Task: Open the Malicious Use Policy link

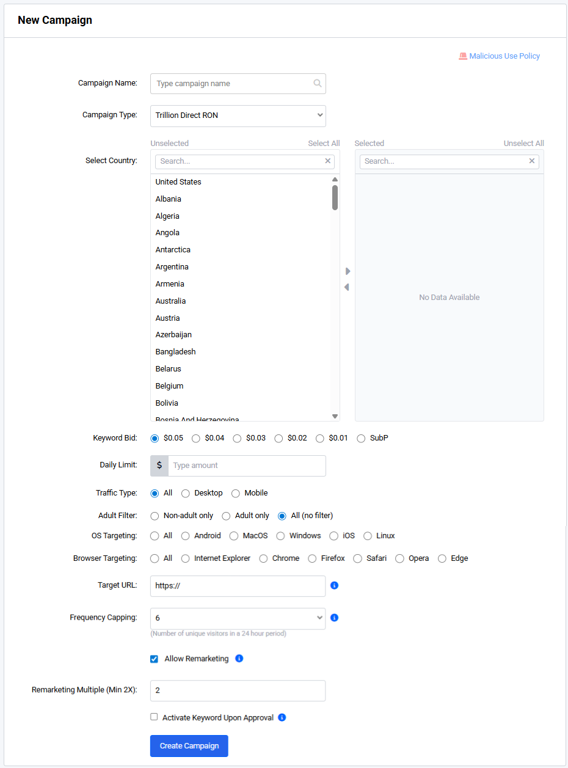Action: point(504,56)
